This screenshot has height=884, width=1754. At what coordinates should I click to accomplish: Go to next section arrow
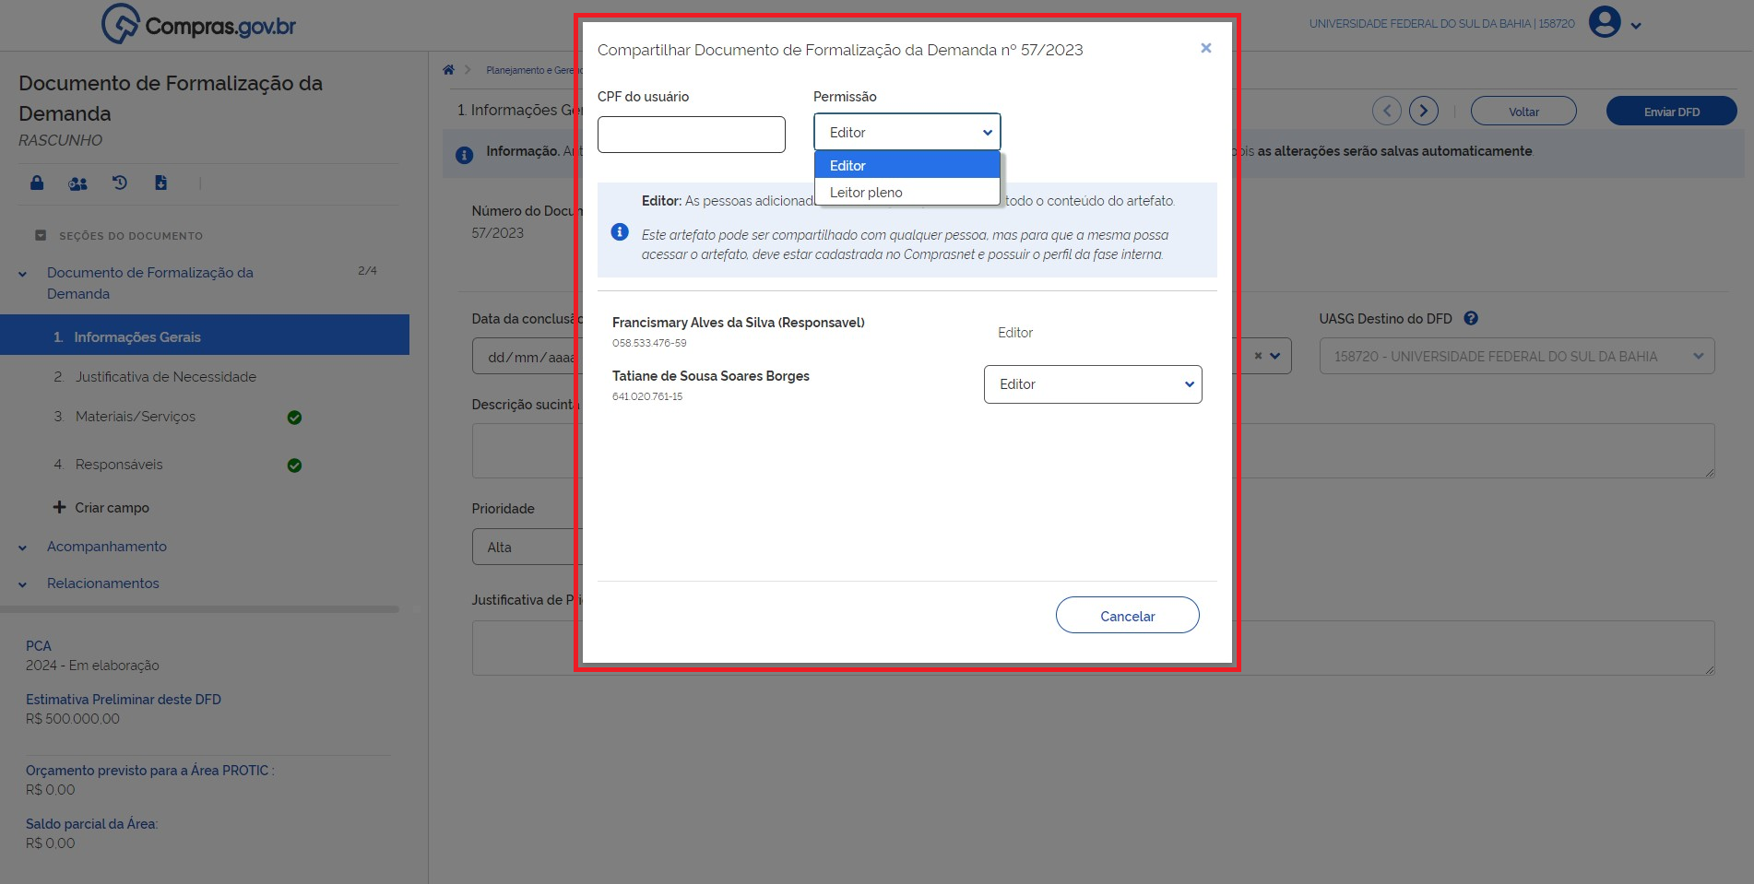coord(1423,112)
